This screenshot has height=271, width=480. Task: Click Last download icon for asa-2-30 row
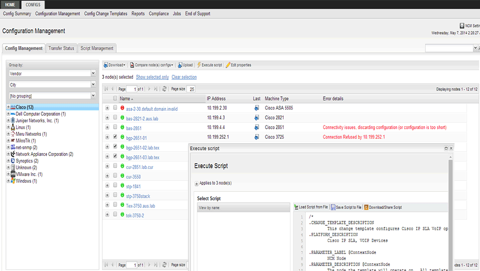click(x=256, y=108)
